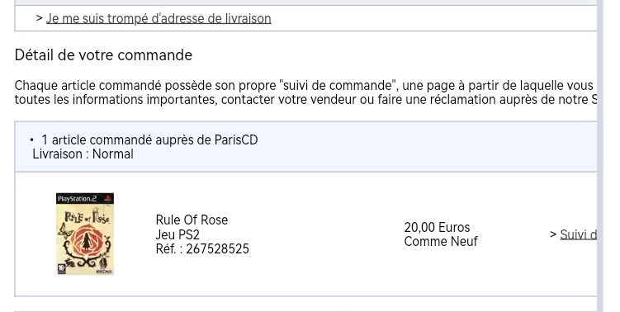The width and height of the screenshot is (620, 312).
Task: Click the bullet point before "1 article commandé"
Action: point(31,140)
